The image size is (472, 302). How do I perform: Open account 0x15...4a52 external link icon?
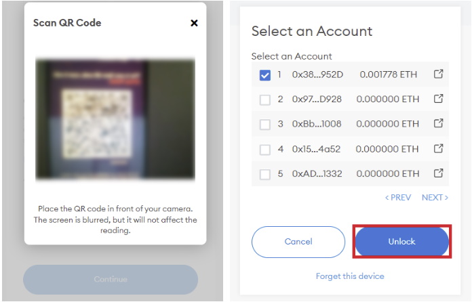438,148
